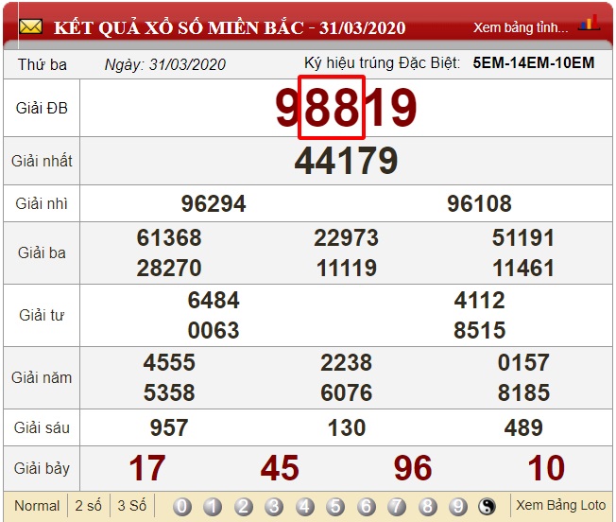Select the digit 5 filter ball
Viewport: 616px width, 522px height.
tap(335, 506)
